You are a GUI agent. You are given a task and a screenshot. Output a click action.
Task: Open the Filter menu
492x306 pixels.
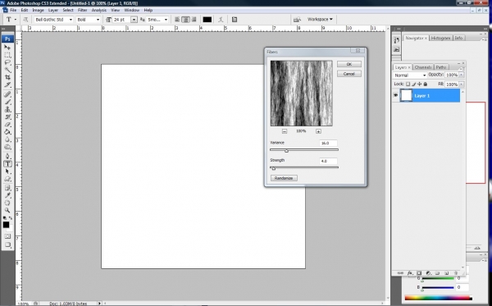[82, 10]
